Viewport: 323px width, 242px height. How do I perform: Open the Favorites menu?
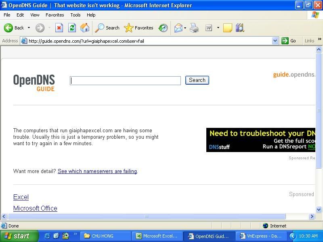(x=55, y=15)
